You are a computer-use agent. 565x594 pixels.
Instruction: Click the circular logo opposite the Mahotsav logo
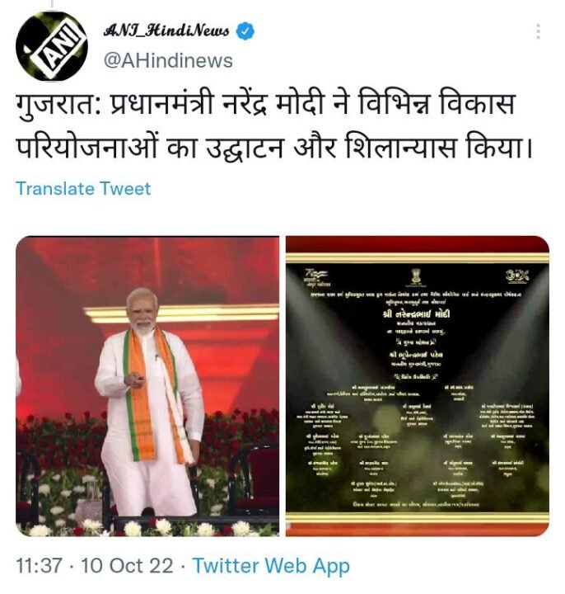517,276
